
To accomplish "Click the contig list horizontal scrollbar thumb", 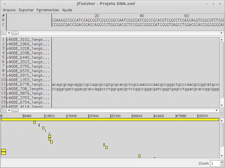I will click(15, 110).
